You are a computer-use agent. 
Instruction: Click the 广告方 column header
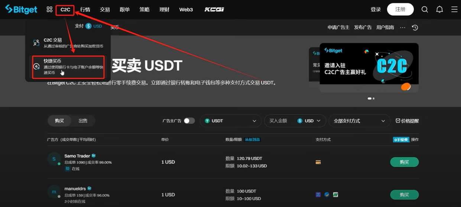click(x=71, y=140)
